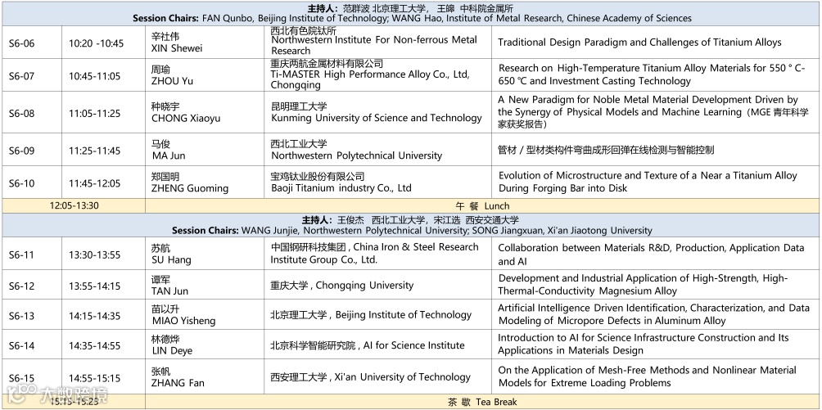Select the S6-08 code cell
The height and width of the screenshot is (410, 822).
[21, 112]
